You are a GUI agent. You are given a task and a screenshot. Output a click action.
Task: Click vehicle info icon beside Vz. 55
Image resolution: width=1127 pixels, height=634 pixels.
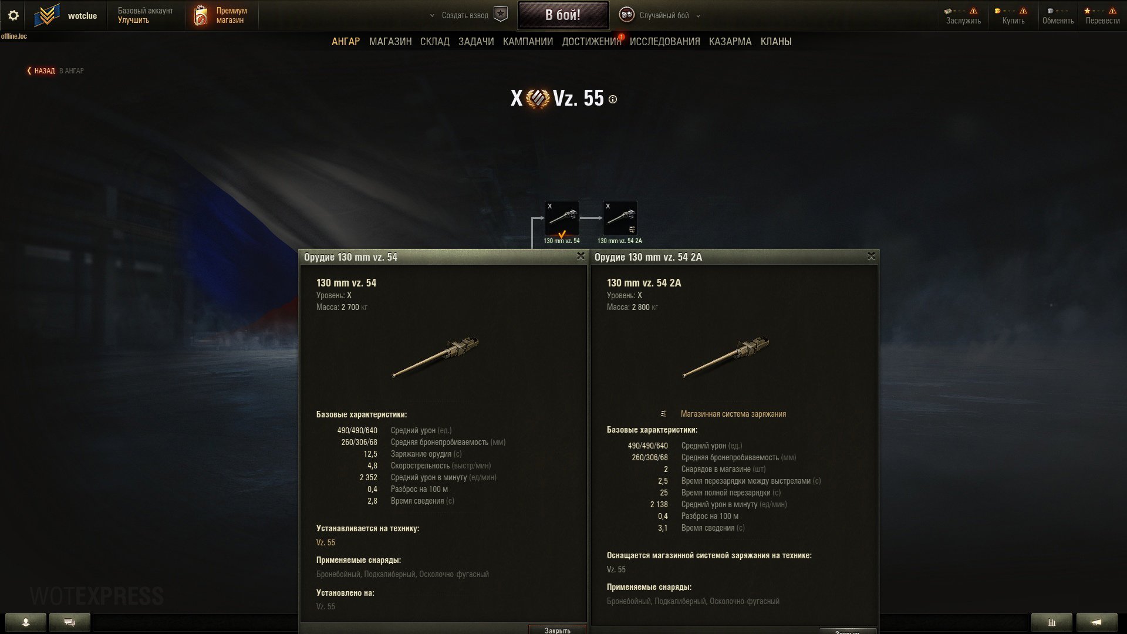pyautogui.click(x=613, y=99)
